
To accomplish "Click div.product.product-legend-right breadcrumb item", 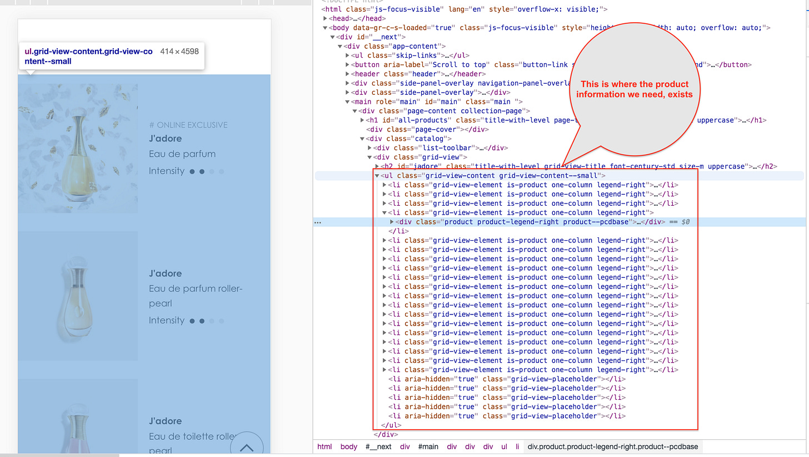I will (x=613, y=446).
